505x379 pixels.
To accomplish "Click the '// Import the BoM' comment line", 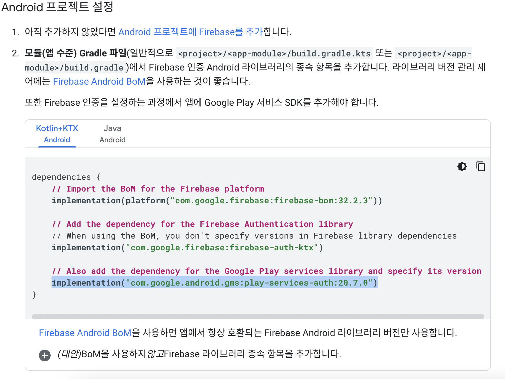I will tap(158, 189).
